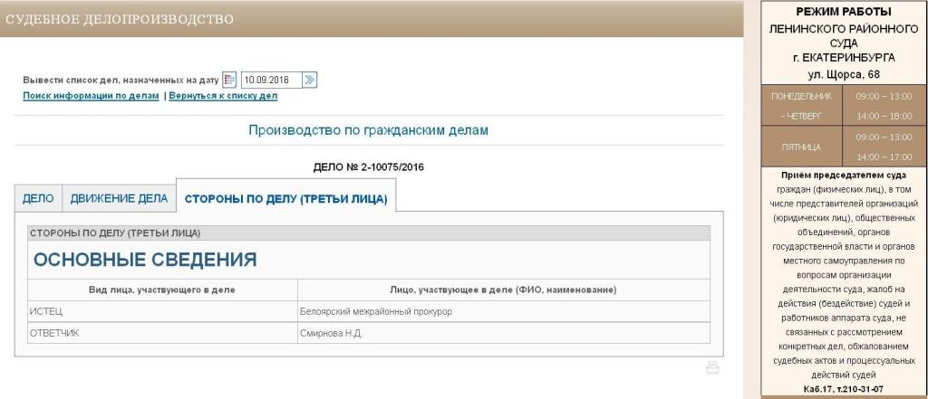This screenshot has width=928, height=399.
Task: Click case number ДЕЛО № 2-10075/2016
Action: pyautogui.click(x=369, y=167)
